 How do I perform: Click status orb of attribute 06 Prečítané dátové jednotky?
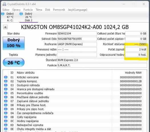pyautogui.click(x=6, y=97)
